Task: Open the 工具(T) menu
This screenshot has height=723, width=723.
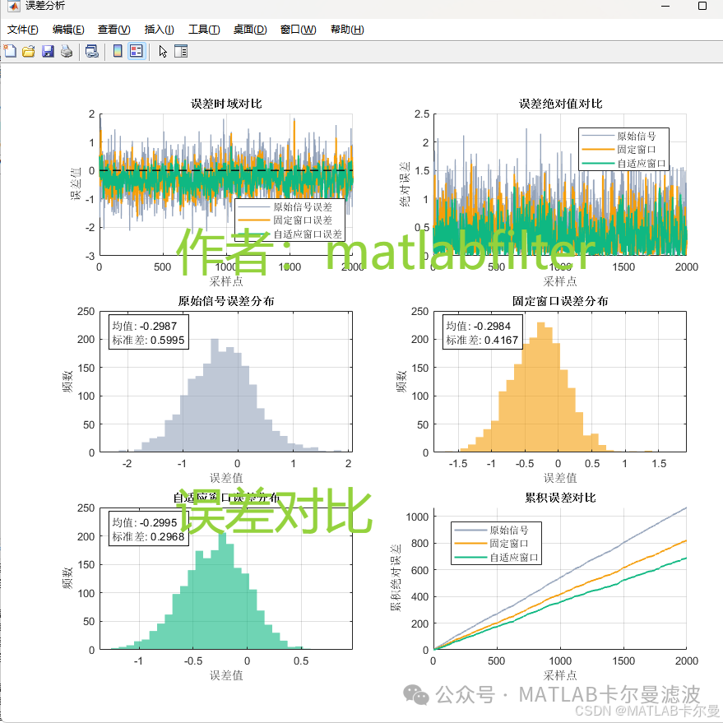Action: [x=204, y=30]
